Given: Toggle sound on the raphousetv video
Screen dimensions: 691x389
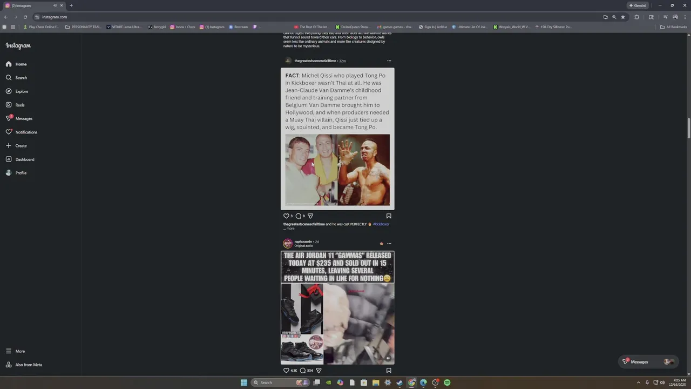Looking at the screenshot, I should coord(388,358).
